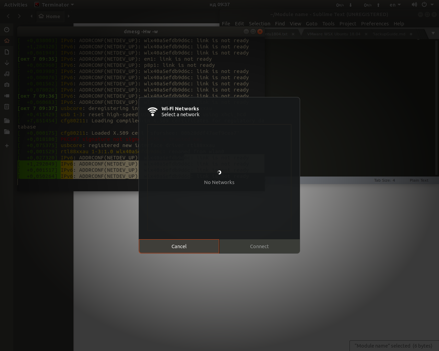Click the Sublime Text window title
Screen dimensions: 439x351
click(329, 14)
